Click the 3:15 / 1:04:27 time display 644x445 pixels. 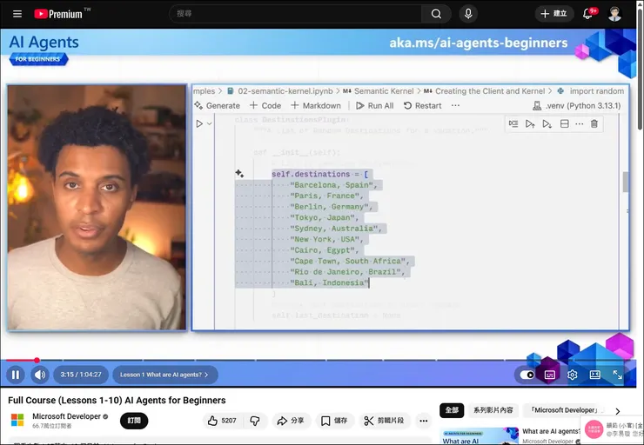pyautogui.click(x=80, y=375)
